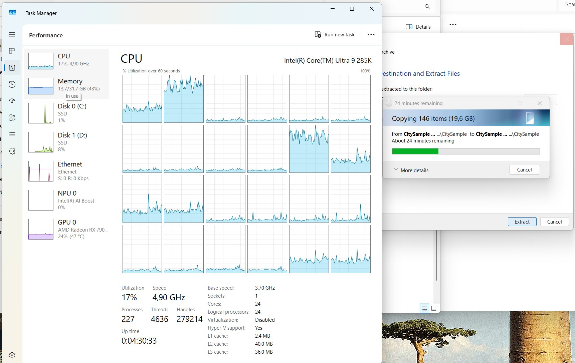
Task: Select Memory in the performance list
Action: click(66, 86)
